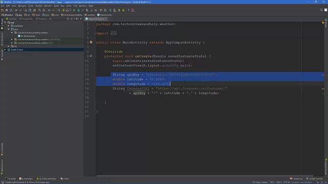The height and width of the screenshot is (184, 328).
Task: Click the hide project panel icon
Action: [x=81, y=19]
